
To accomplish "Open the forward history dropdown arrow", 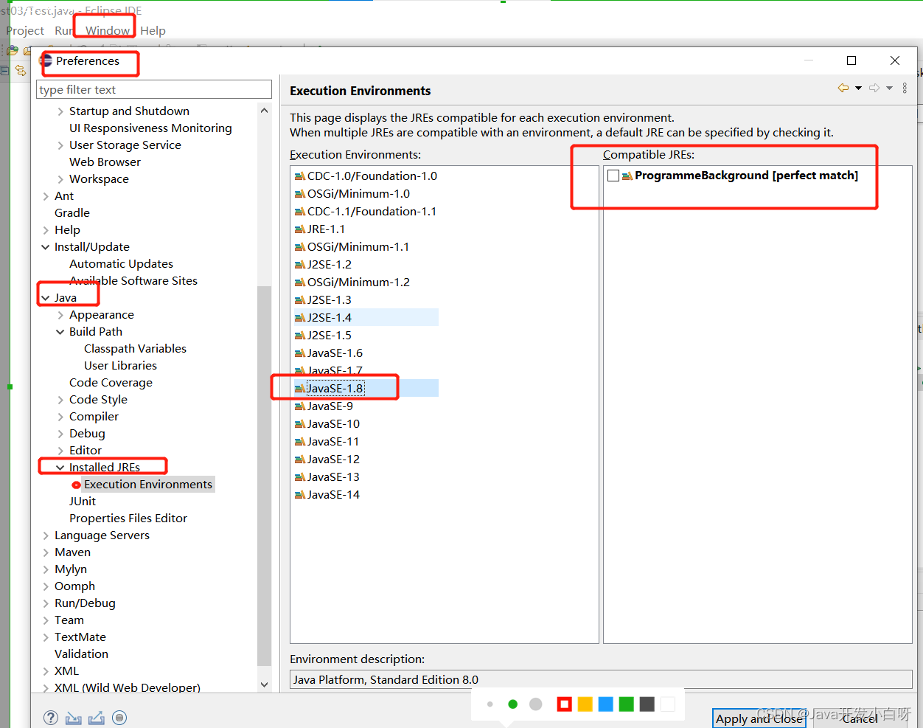I will 890,89.
